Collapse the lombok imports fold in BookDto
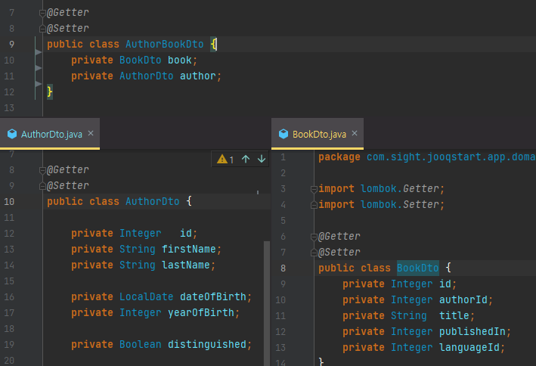This screenshot has height=366, width=536. coord(314,189)
